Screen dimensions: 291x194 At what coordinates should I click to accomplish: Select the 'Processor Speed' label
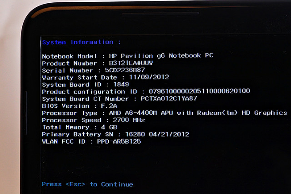[x=71, y=120]
